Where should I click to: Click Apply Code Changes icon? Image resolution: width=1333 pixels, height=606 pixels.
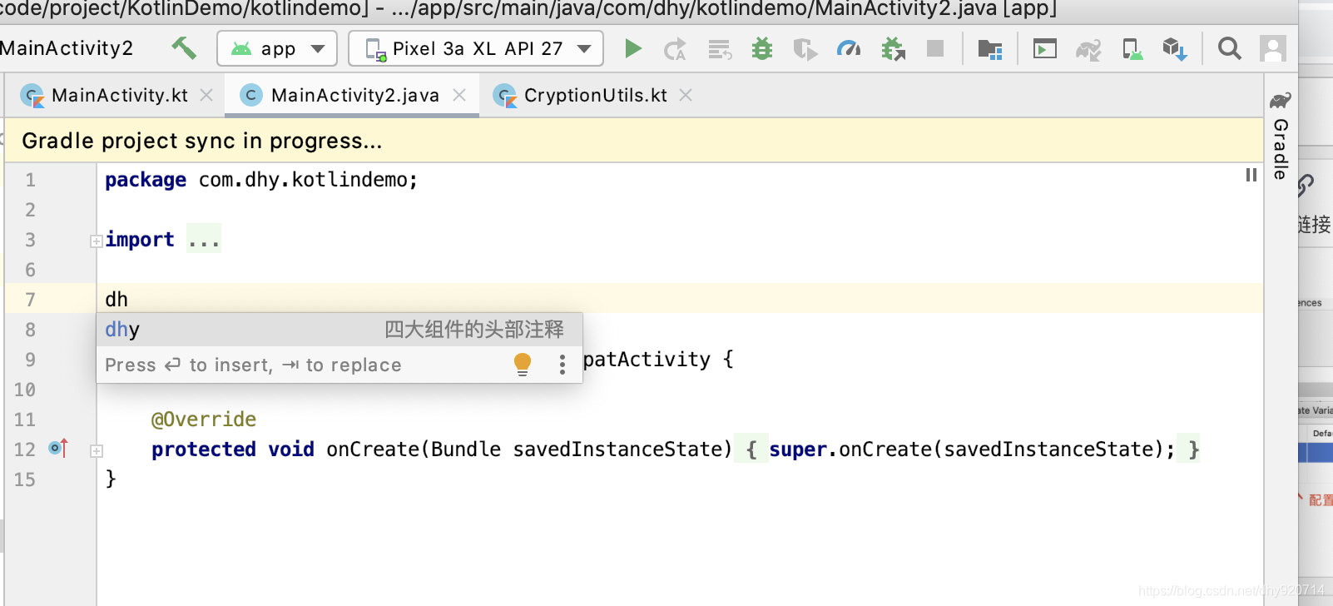pos(720,49)
